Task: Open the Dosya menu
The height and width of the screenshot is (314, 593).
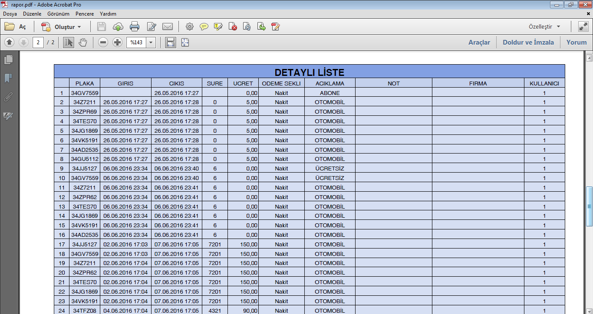Action: point(10,14)
